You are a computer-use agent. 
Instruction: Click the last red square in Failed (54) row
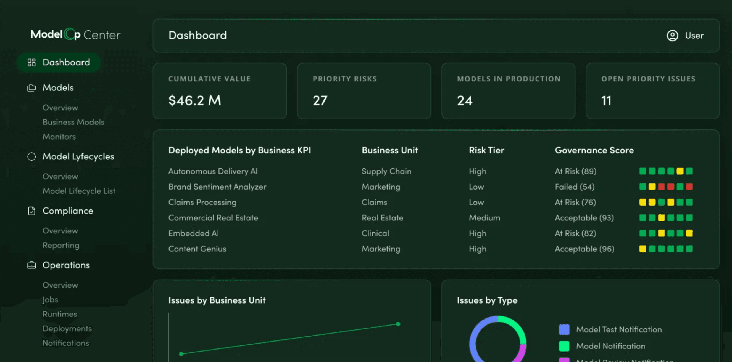689,187
